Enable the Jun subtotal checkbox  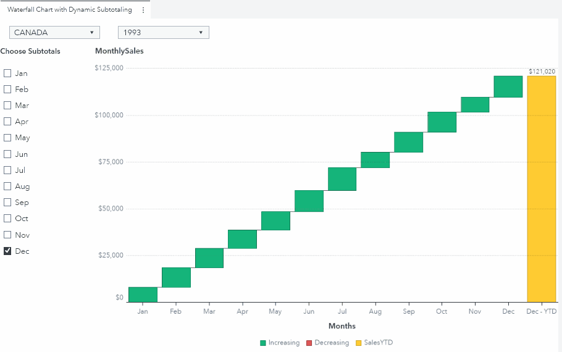click(7, 154)
